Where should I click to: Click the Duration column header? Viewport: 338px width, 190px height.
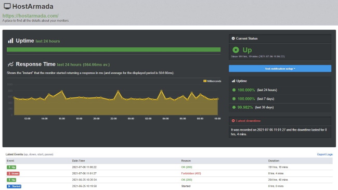point(274,161)
